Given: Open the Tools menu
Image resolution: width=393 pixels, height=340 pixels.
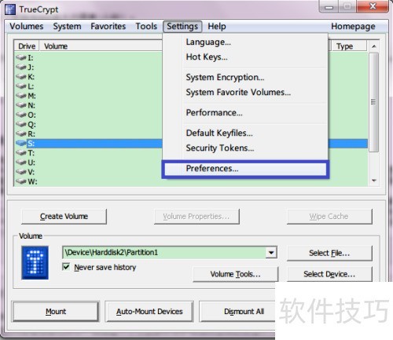Looking at the screenshot, I should tap(146, 26).
